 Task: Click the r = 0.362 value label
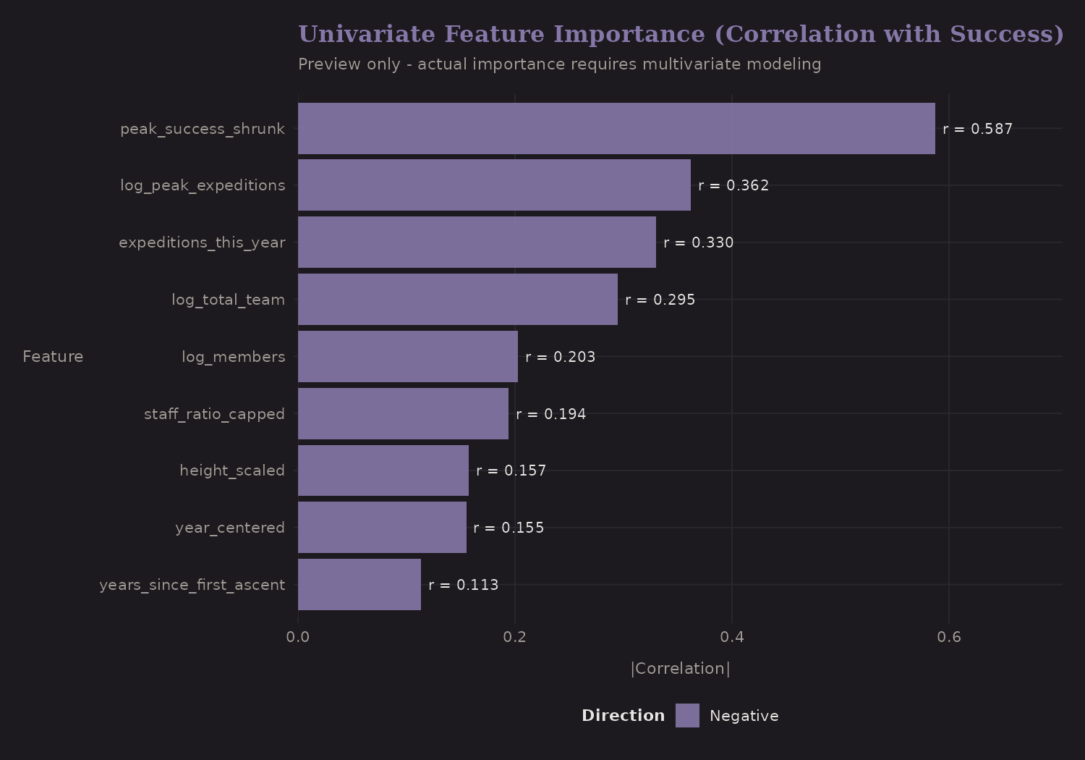(x=733, y=185)
